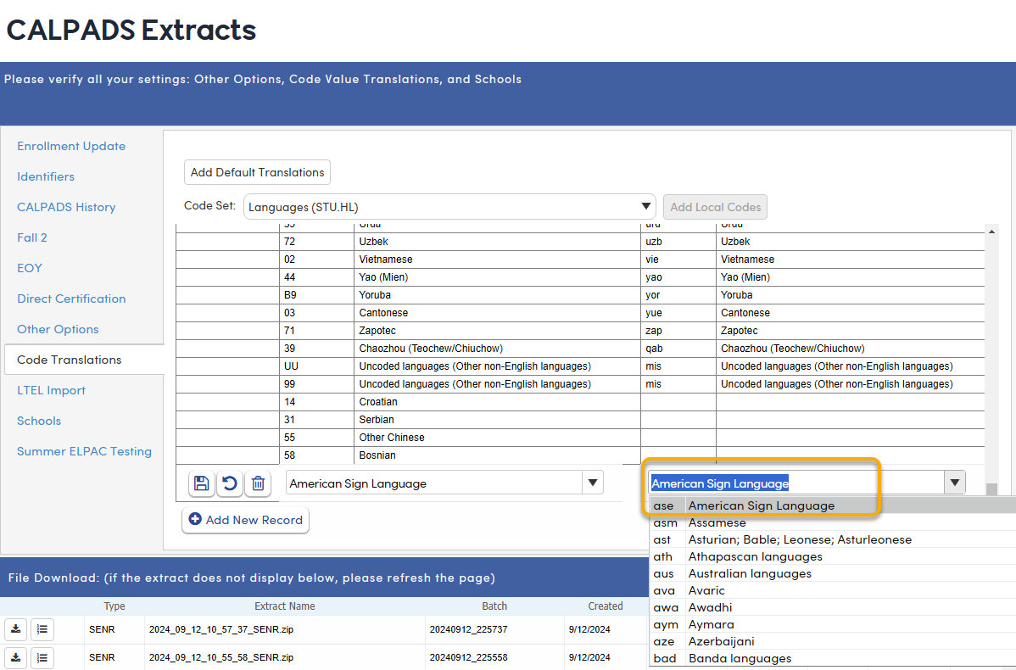Click the Zapotec state code zap
Screen dimensions: 1016x670
click(678, 331)
